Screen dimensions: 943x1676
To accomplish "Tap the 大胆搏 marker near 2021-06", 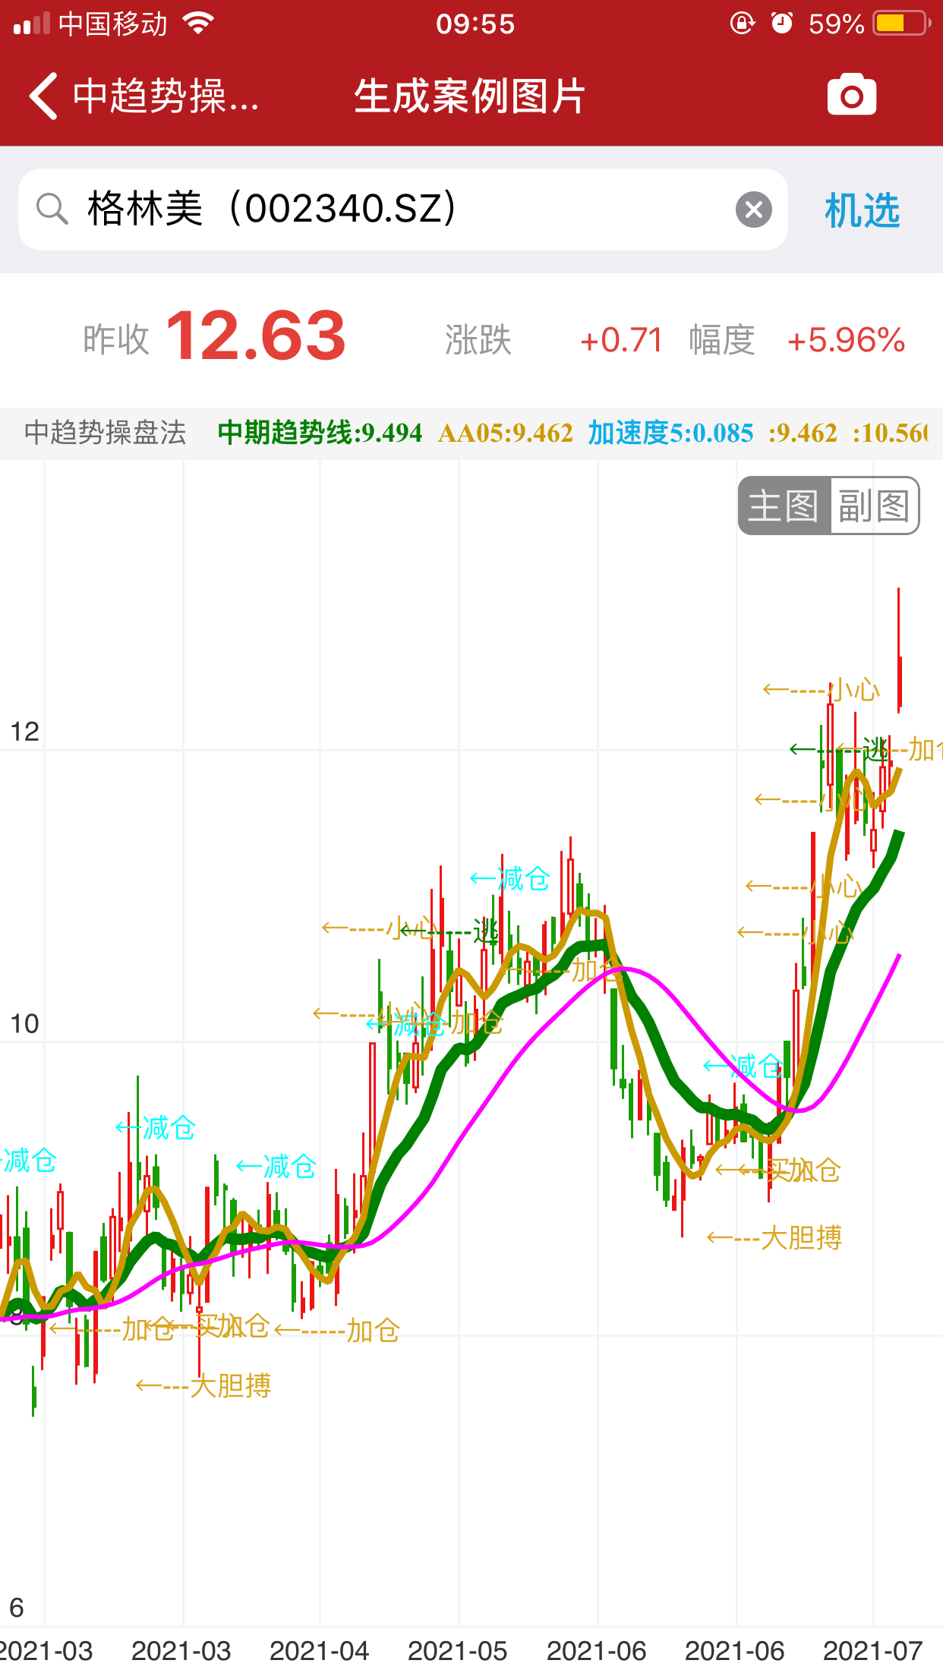I will pyautogui.click(x=800, y=1237).
